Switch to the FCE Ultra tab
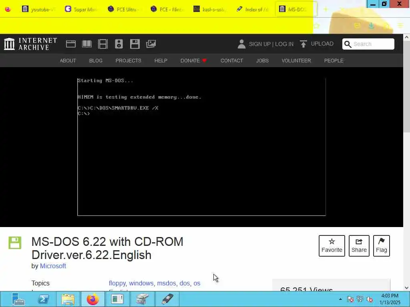 124,10
